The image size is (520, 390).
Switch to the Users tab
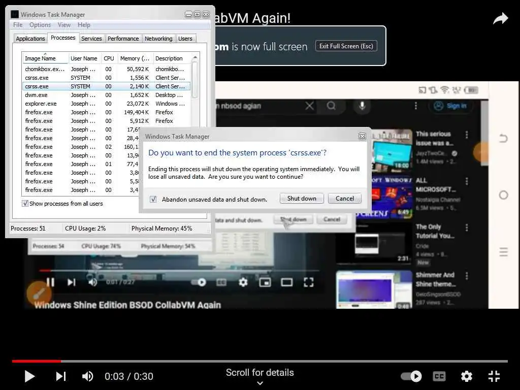pyautogui.click(x=185, y=39)
